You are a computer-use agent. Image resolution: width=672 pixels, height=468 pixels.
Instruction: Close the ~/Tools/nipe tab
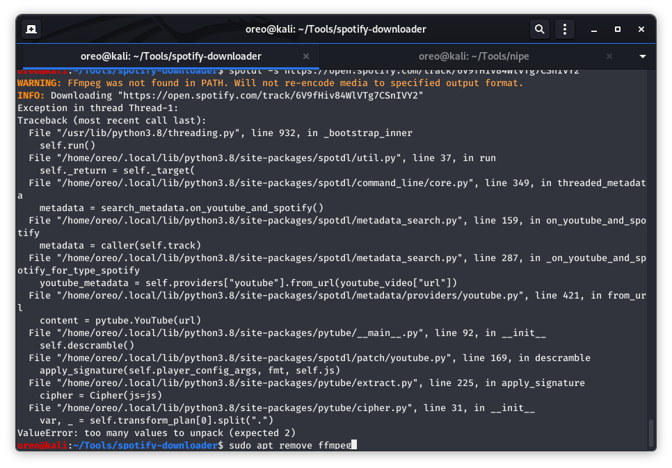coord(609,56)
